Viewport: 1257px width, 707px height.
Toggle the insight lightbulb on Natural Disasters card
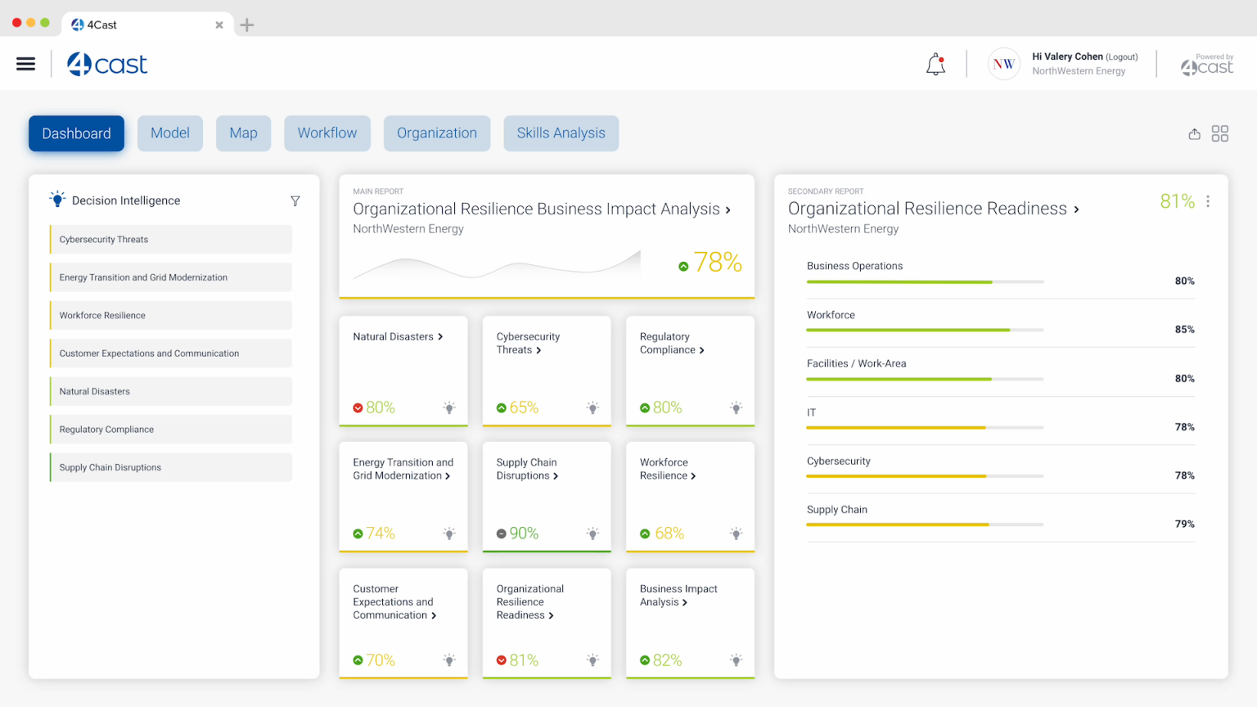(448, 407)
